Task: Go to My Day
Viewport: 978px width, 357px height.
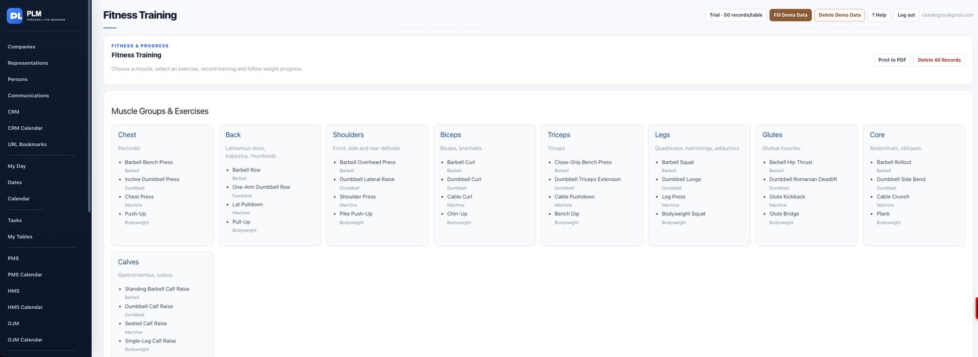Action: pos(17,166)
